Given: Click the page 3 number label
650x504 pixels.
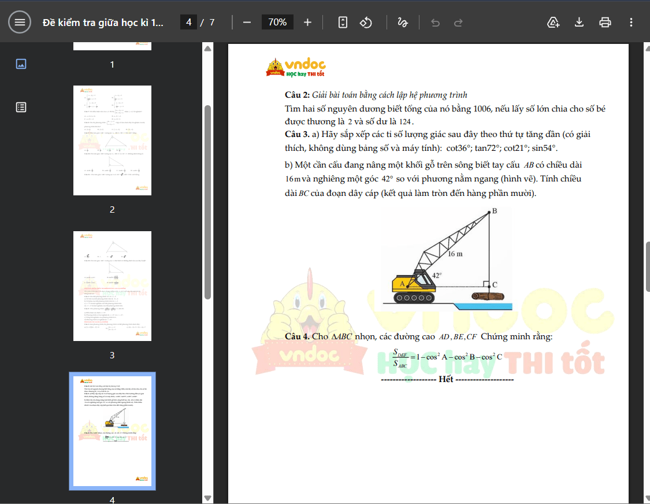Looking at the screenshot, I should pyautogui.click(x=112, y=355).
